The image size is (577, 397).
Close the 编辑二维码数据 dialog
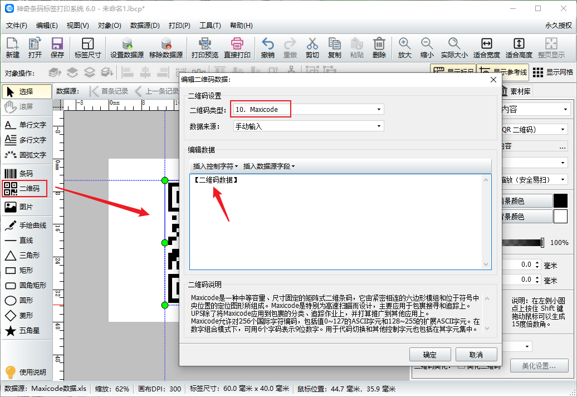pyautogui.click(x=493, y=80)
